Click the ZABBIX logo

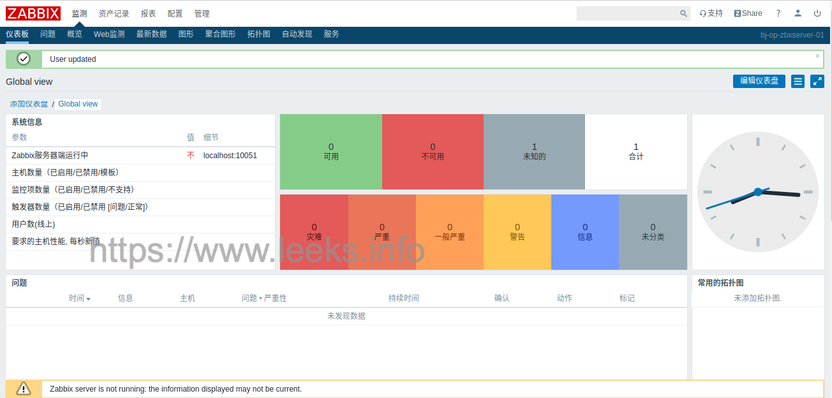pos(33,13)
